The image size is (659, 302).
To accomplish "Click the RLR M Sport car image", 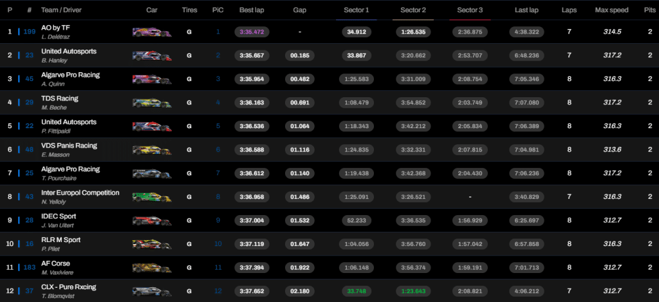I will (152, 245).
